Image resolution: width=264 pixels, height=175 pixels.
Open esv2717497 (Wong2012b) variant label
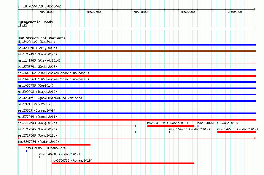coord(37,54)
